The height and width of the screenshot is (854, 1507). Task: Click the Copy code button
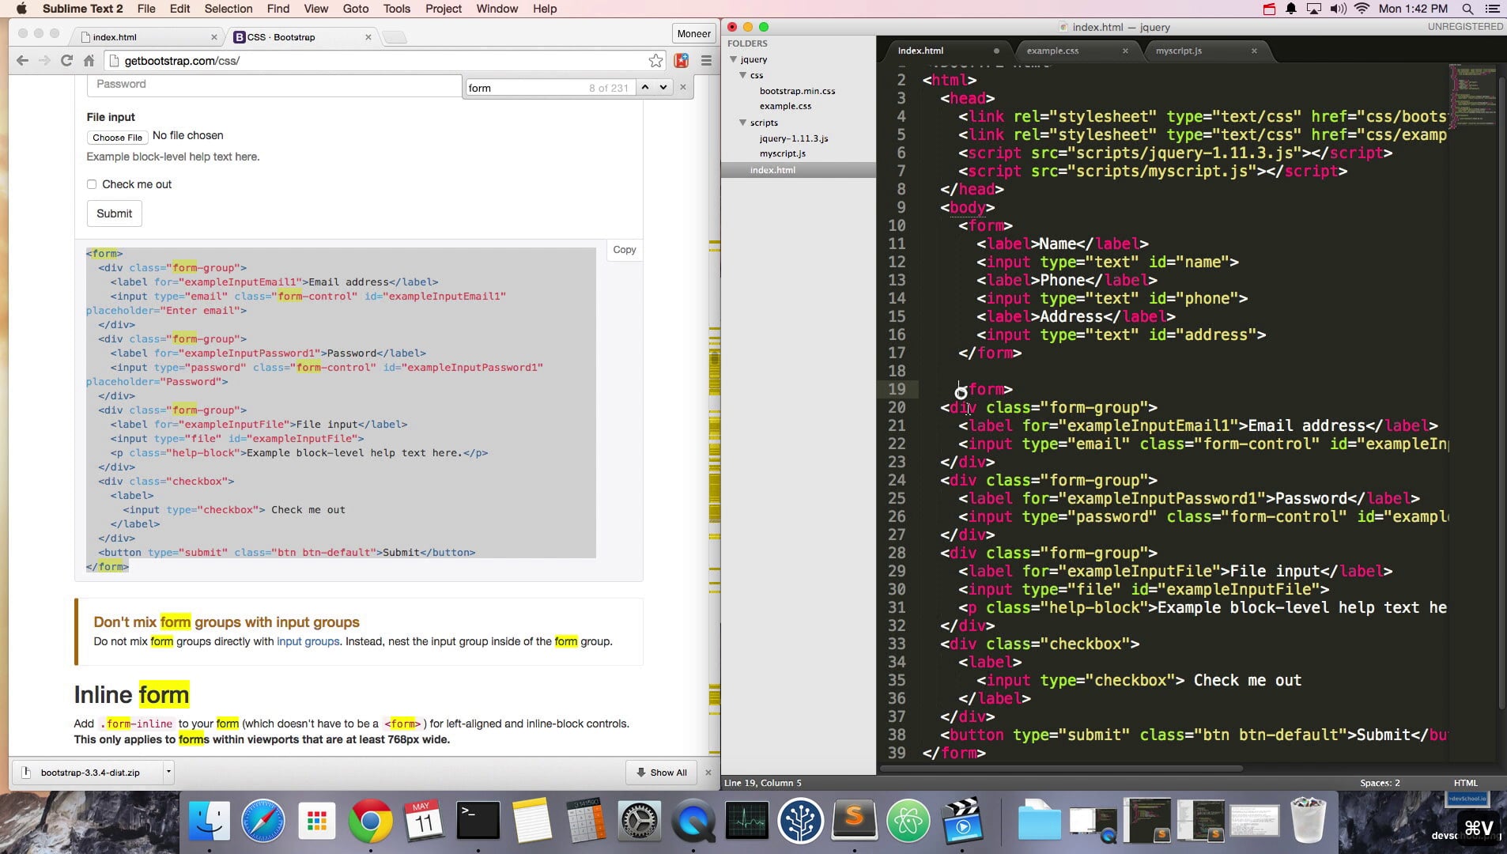point(624,250)
